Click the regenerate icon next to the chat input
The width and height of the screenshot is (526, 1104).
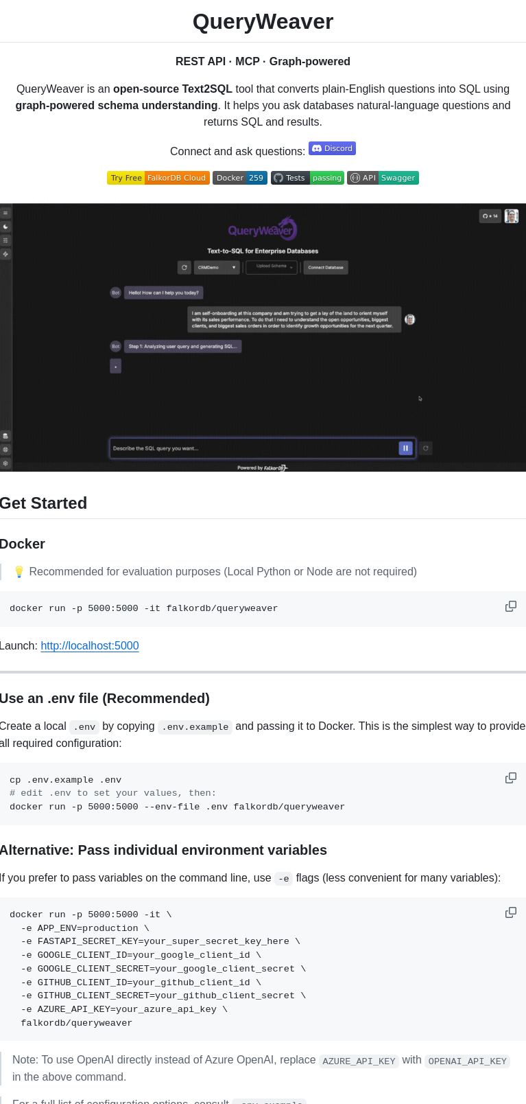(x=425, y=448)
